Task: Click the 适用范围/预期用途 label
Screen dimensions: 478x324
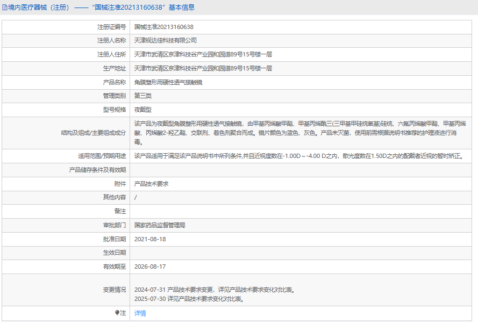Action: pos(102,156)
